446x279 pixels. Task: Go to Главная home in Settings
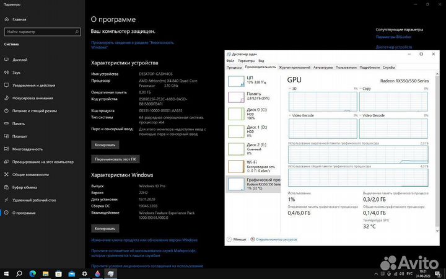[19, 19]
